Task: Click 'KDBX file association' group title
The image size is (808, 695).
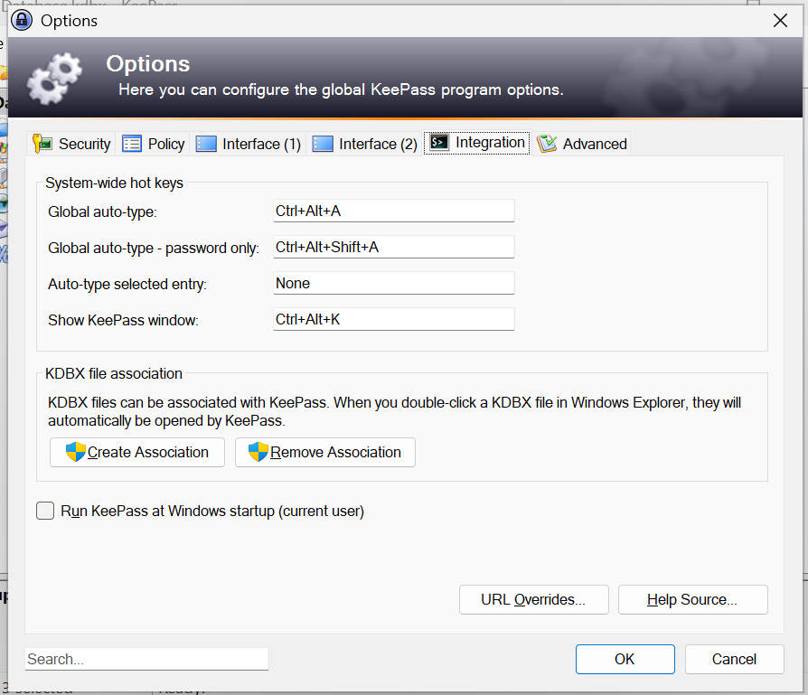Action: (x=114, y=373)
